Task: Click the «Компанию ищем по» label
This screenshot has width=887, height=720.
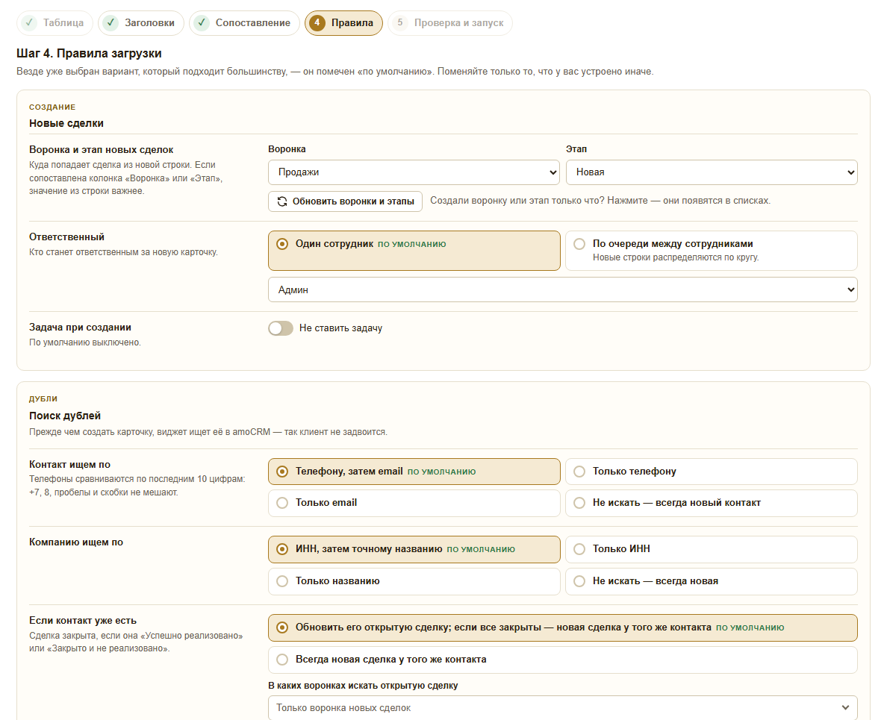Action: (x=76, y=542)
